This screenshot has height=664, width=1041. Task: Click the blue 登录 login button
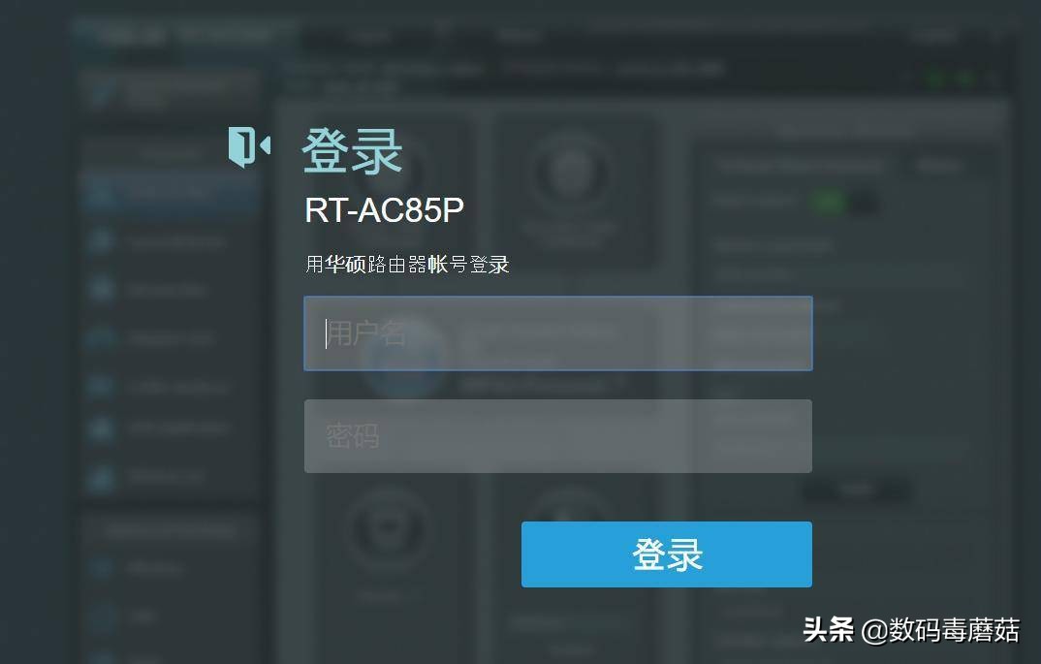click(x=667, y=554)
